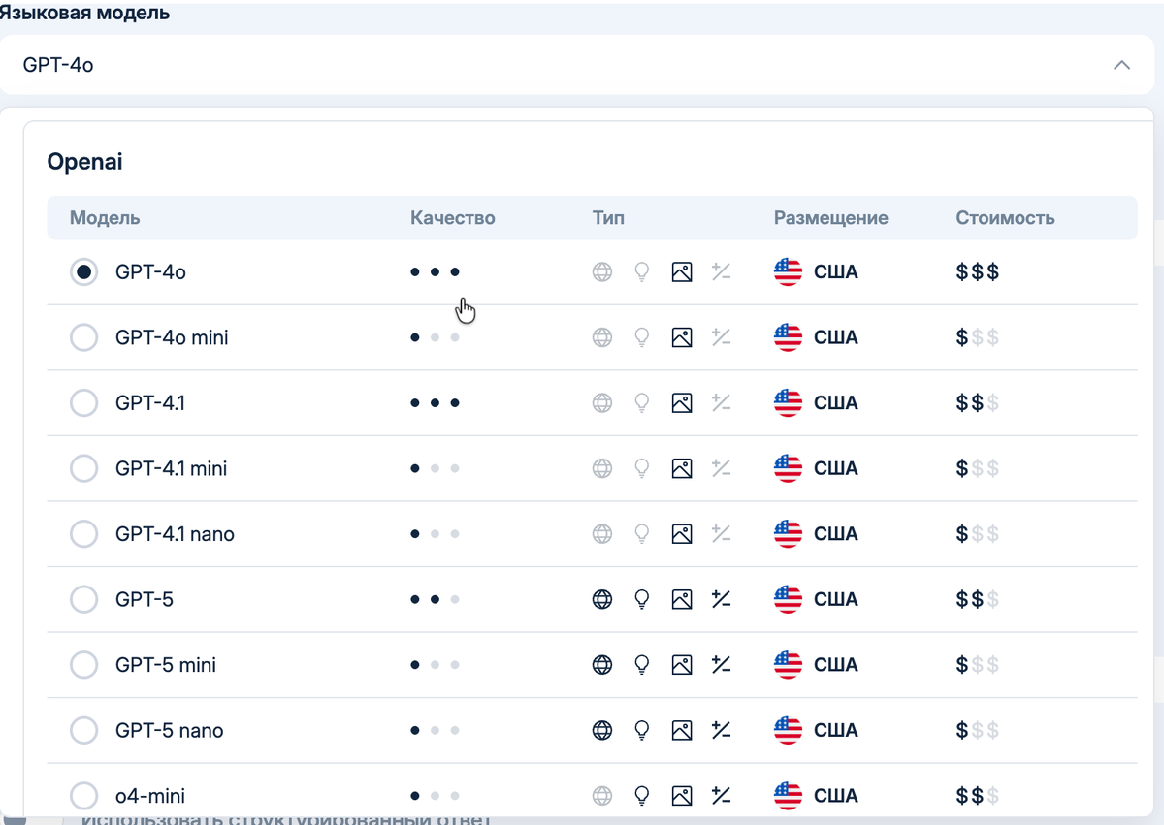
Task: Select the o4-mini radio button
Action: point(84,796)
